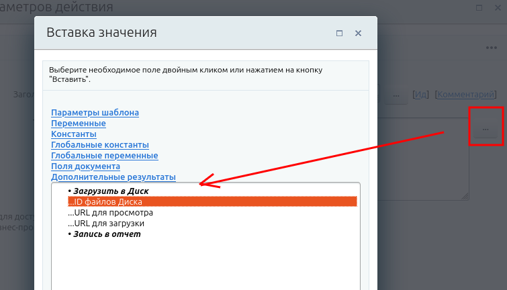This screenshot has width=507, height=290.
Task: Click the [Комментарий] link
Action: click(x=465, y=95)
